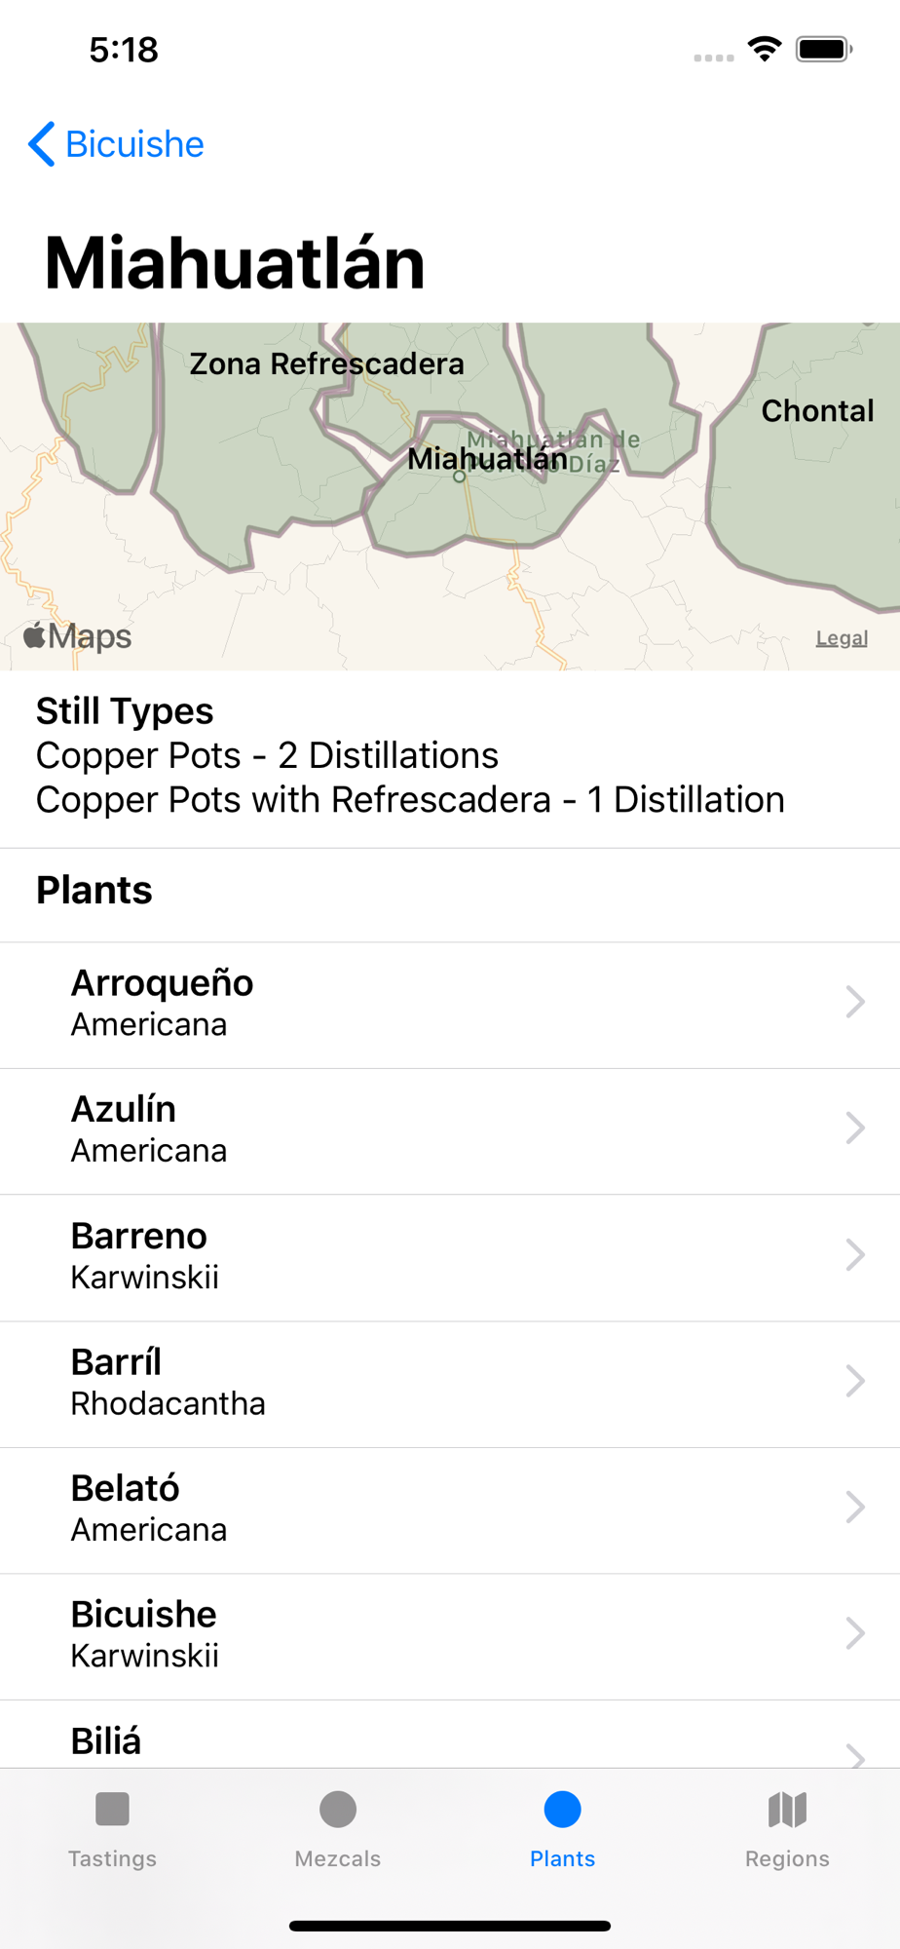900x1949 pixels.
Task: Open the Biliá row chevron
Action: [x=855, y=1755]
